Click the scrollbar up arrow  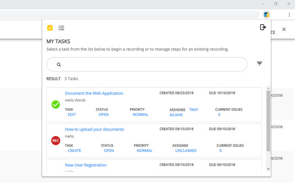268,88
